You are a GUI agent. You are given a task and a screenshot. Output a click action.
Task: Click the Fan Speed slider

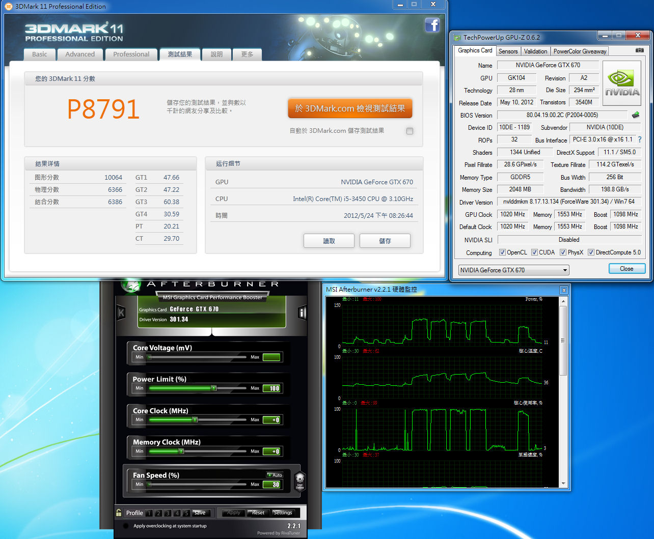tap(197, 485)
